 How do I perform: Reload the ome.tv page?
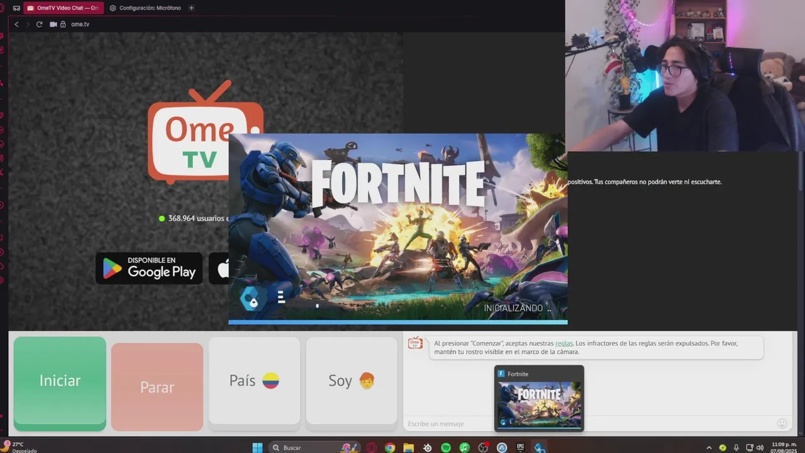pos(39,24)
